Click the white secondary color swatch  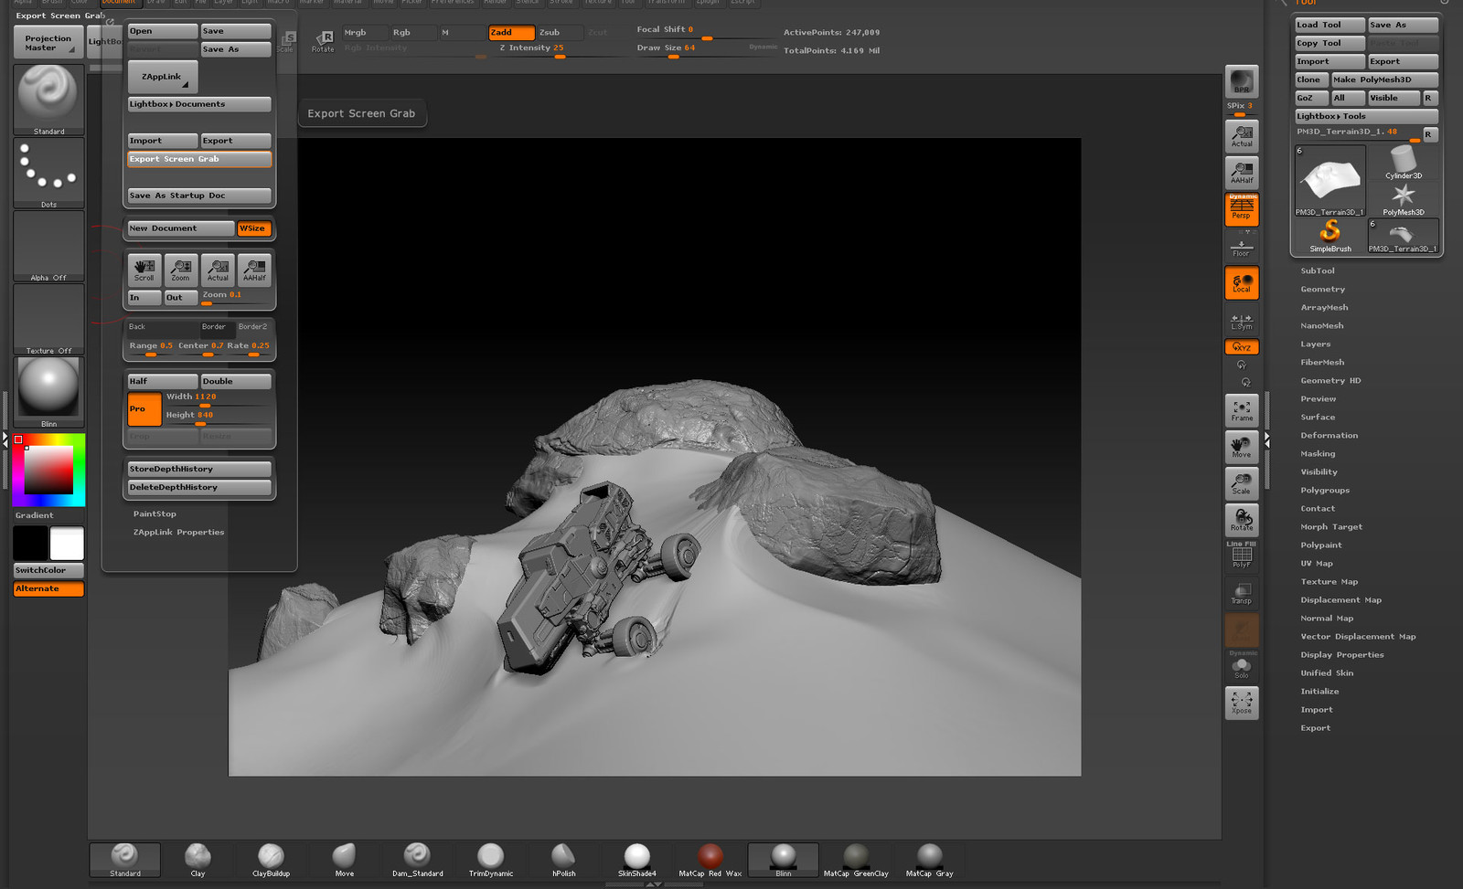67,544
